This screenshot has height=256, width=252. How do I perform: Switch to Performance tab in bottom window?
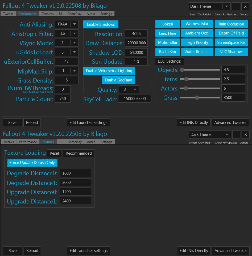(x=28, y=142)
